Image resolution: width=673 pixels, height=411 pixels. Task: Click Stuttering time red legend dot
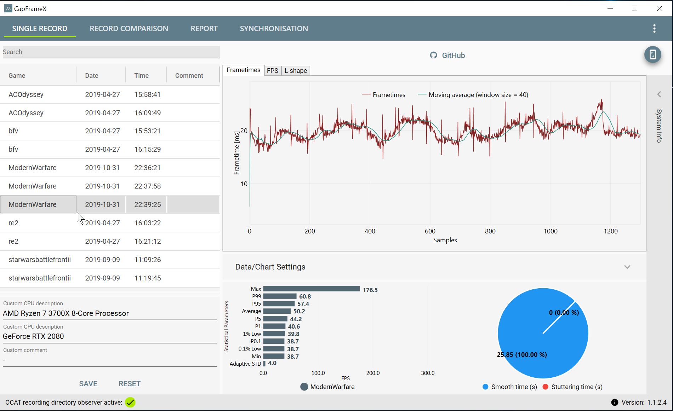point(545,387)
